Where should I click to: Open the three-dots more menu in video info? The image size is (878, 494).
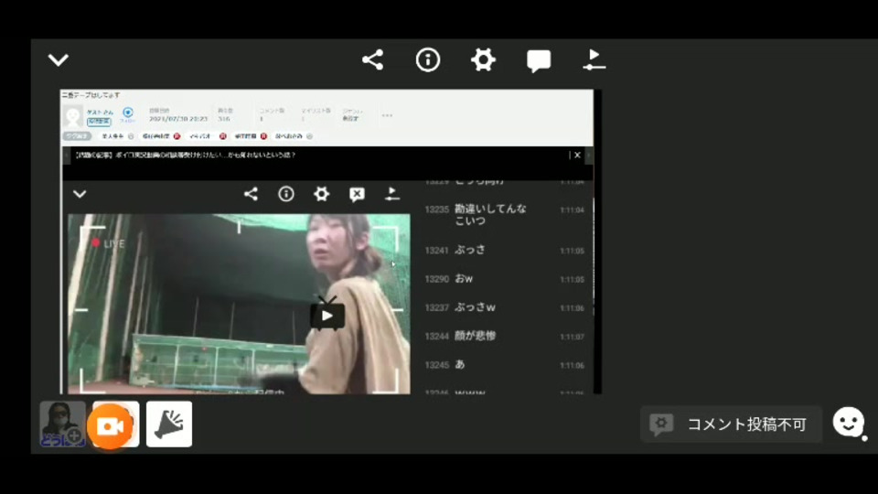click(387, 115)
